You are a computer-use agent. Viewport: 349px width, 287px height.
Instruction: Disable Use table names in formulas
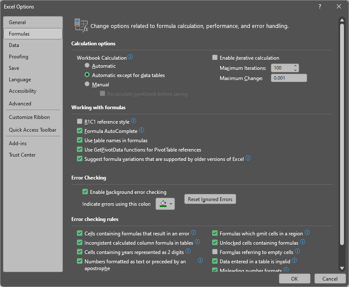(x=79, y=140)
